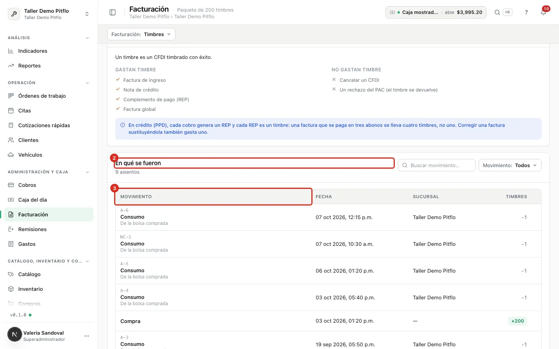Viewport: 559px width, 349px height.
Task: Open the Indicadores bar-chart icon
Action: coord(11,51)
